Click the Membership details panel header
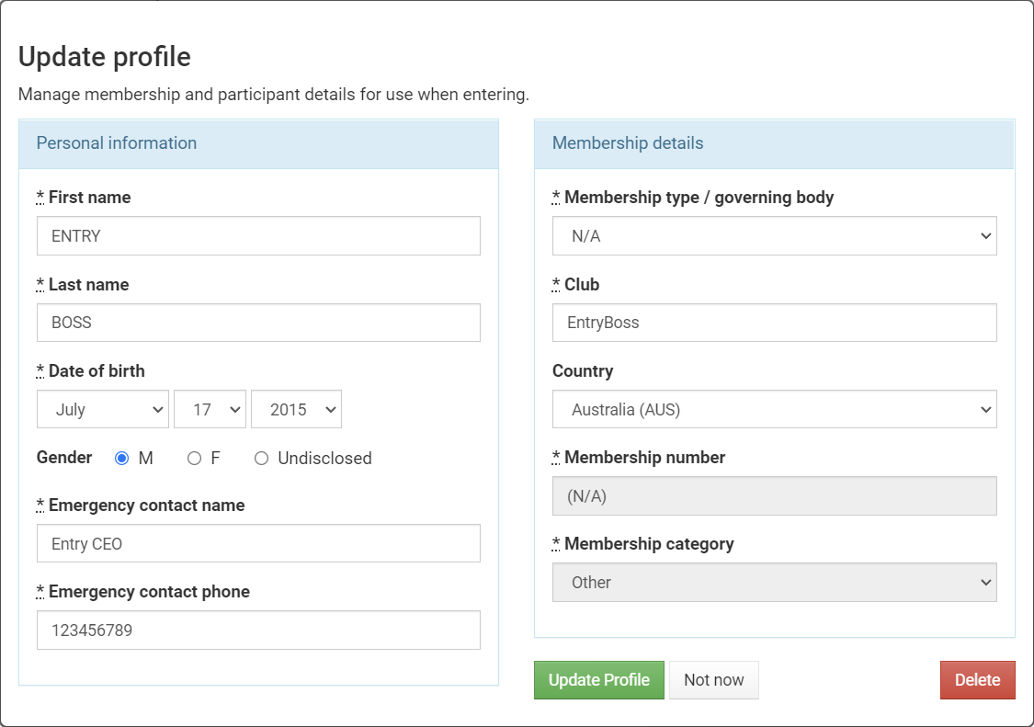Image resolution: width=1034 pixels, height=727 pixels. (x=627, y=143)
